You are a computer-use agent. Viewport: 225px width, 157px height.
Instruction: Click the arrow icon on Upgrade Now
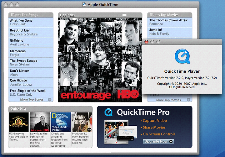click(171, 141)
